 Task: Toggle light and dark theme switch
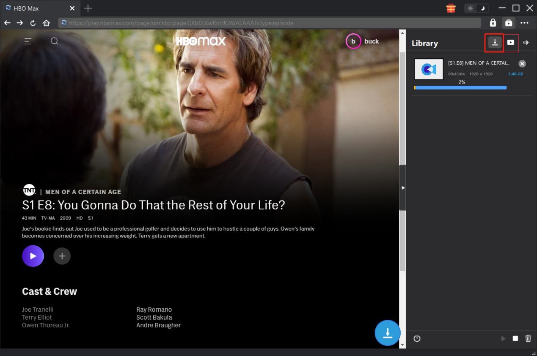click(x=476, y=8)
